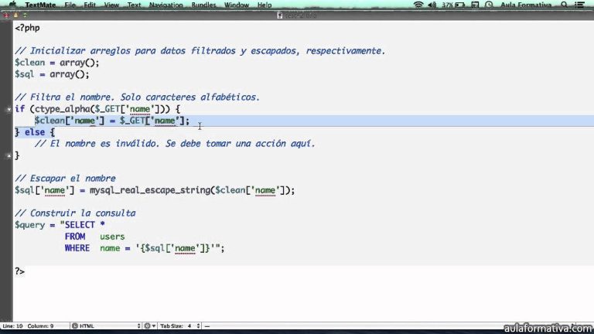
Task: Open the Bundles menu
Action: (206, 5)
